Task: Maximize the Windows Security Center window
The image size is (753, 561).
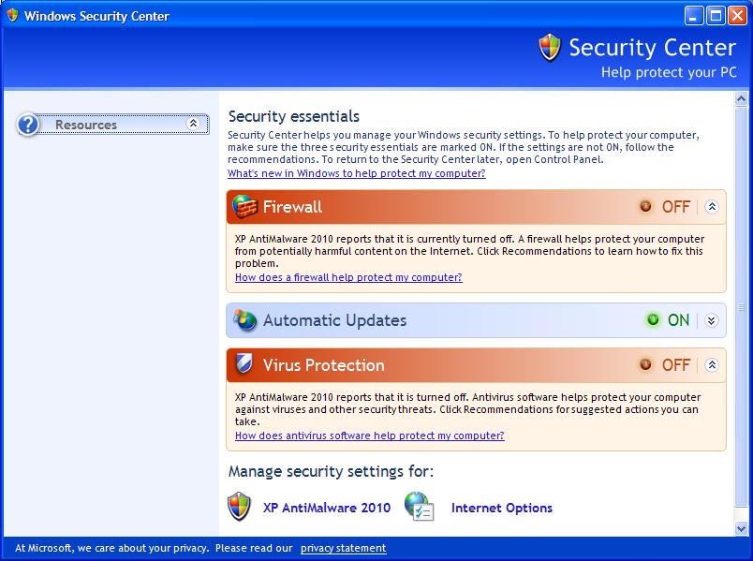Action: tap(716, 16)
